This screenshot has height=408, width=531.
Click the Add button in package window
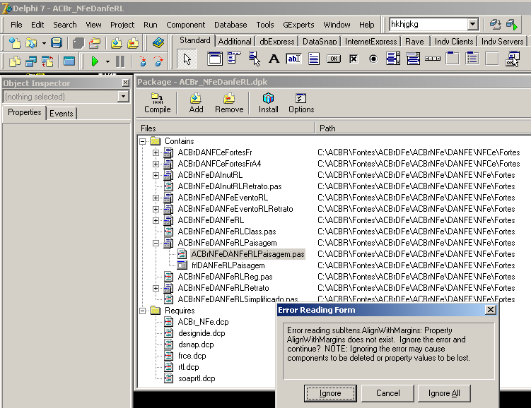coord(196,103)
